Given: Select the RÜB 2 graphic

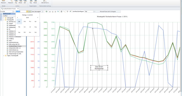Looking at the screenshot, I should (11, 40).
